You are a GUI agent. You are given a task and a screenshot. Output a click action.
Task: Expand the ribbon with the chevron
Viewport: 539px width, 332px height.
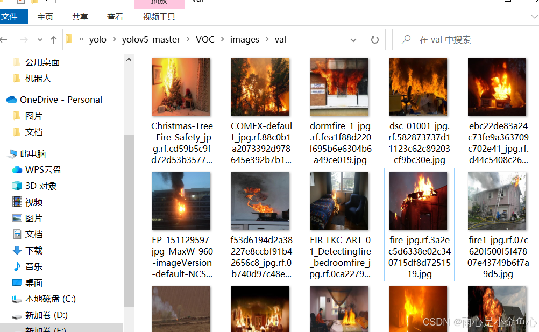point(534,17)
